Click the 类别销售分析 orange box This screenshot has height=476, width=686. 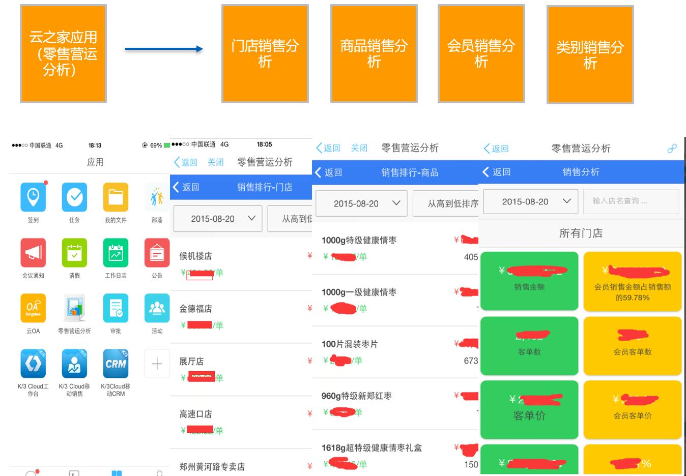coord(590,54)
